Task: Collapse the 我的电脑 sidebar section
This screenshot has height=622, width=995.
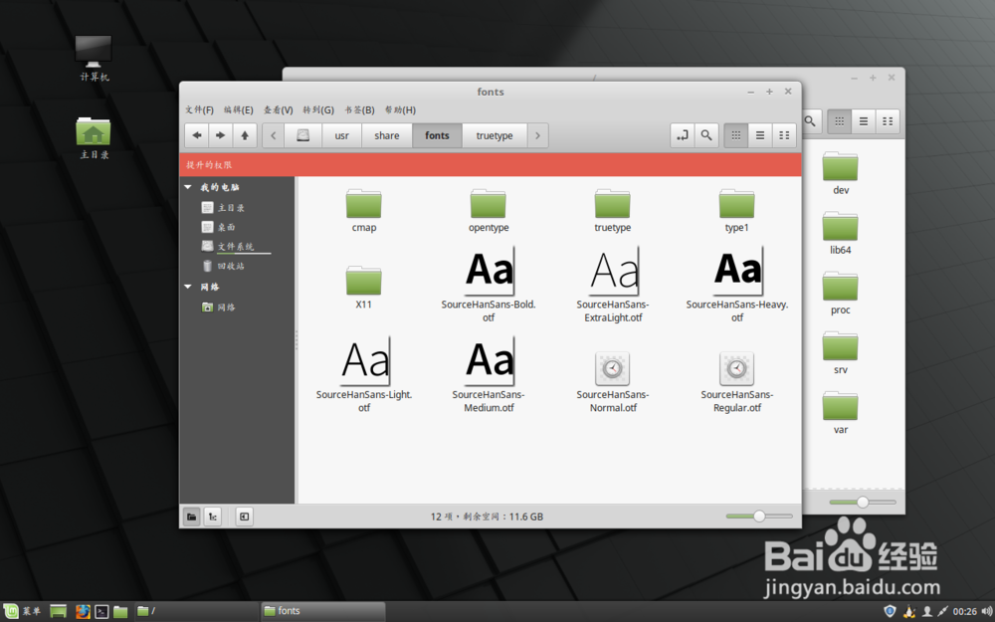Action: [188, 187]
